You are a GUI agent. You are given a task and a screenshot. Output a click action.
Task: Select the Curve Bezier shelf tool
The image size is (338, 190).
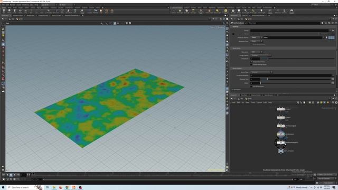point(49,11)
